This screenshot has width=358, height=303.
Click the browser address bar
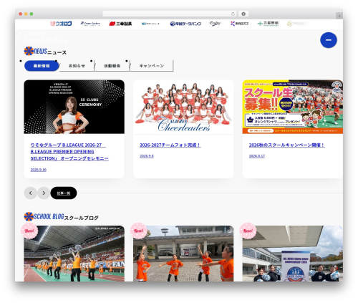point(170,14)
